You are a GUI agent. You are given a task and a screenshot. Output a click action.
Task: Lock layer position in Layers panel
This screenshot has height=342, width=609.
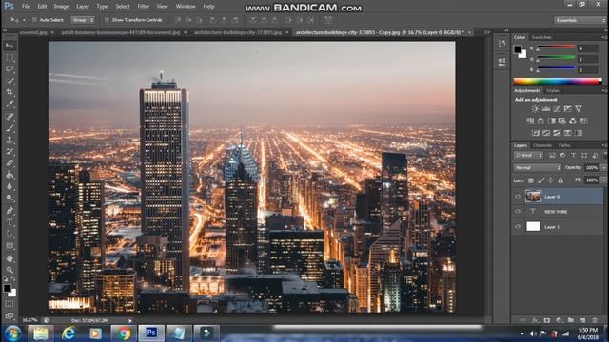pyautogui.click(x=550, y=180)
